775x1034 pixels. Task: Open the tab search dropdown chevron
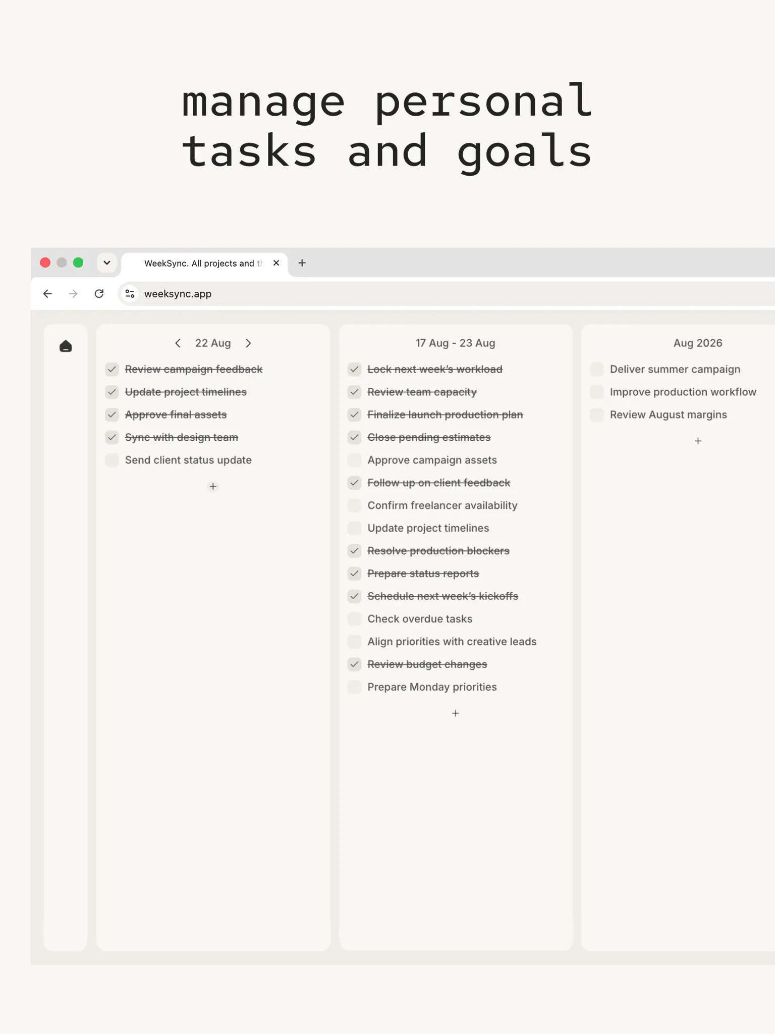coord(107,263)
